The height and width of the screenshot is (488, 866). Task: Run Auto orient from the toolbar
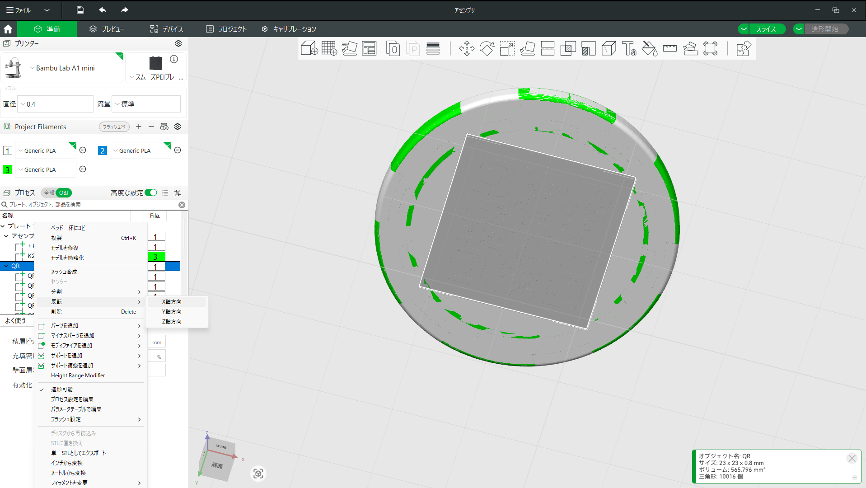(349, 48)
